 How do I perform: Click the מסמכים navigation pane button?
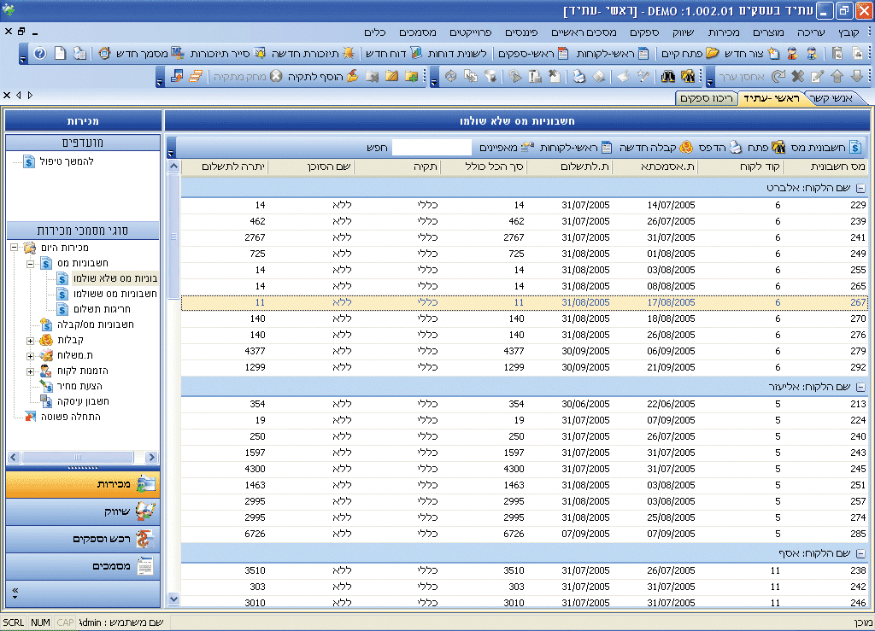coord(83,566)
